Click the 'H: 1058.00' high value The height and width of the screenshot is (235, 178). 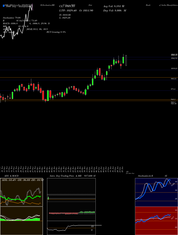pos(65,15)
